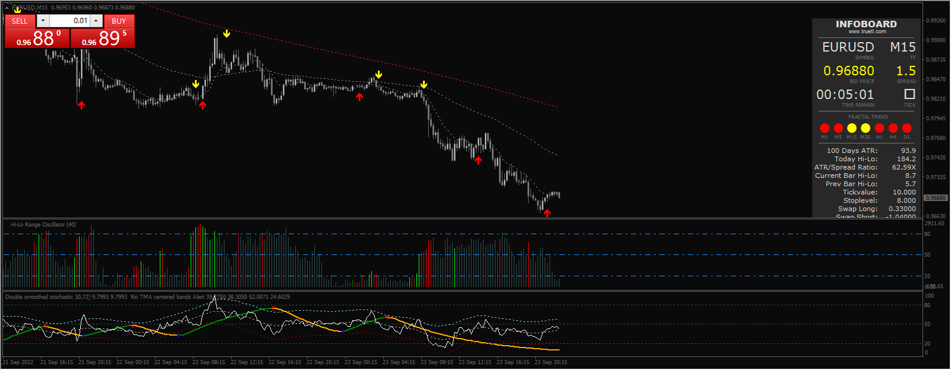Click the 00:05:01 time remaining counter
The image size is (951, 370).
[845, 95]
